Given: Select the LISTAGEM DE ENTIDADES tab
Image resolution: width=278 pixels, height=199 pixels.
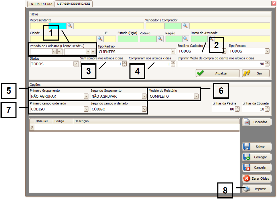Looking at the screenshot, I should (x=74, y=4).
